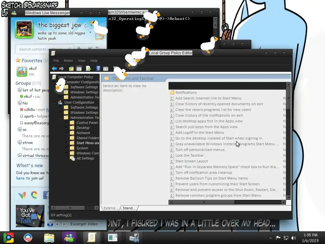Click the next video arrow beside play
The width and height of the screenshot is (325, 244).
[64, 224]
